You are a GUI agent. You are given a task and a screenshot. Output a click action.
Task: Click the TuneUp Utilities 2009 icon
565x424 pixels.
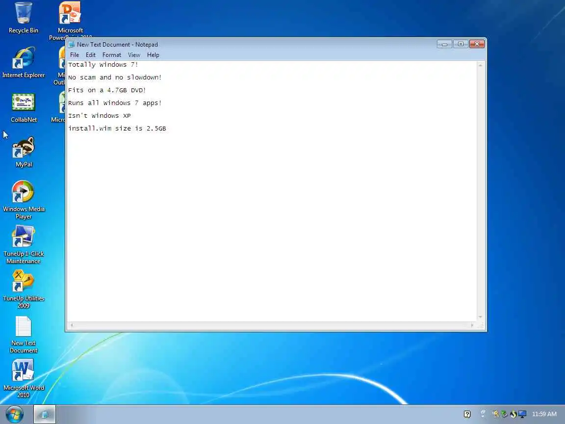tap(24, 289)
